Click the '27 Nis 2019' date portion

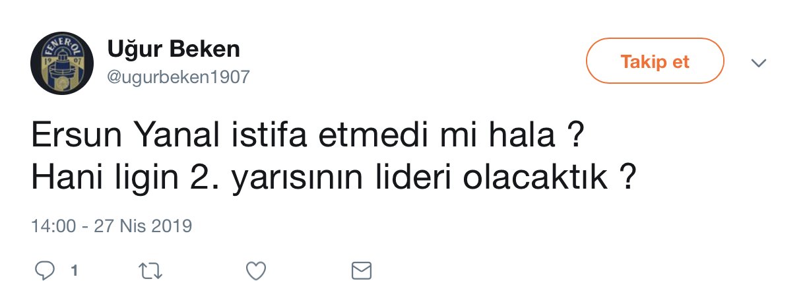point(141,226)
